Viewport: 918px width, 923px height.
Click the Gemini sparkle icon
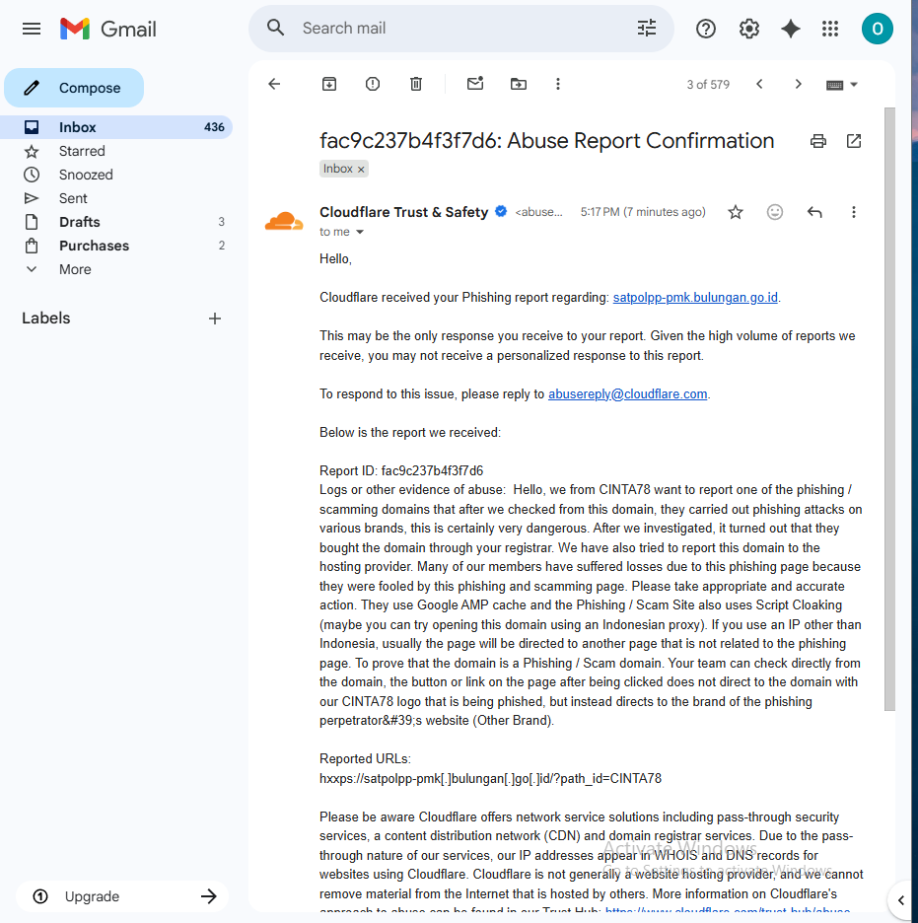click(x=790, y=29)
